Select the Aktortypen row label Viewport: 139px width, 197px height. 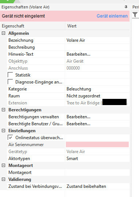tap(19, 159)
